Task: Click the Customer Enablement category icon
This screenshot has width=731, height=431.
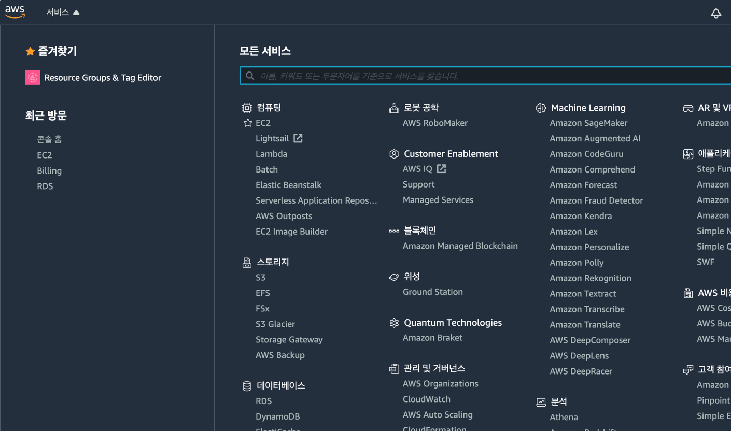Action: (x=394, y=154)
